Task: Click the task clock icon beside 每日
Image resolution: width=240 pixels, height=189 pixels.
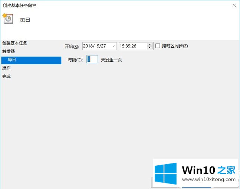Action: click(x=8, y=18)
